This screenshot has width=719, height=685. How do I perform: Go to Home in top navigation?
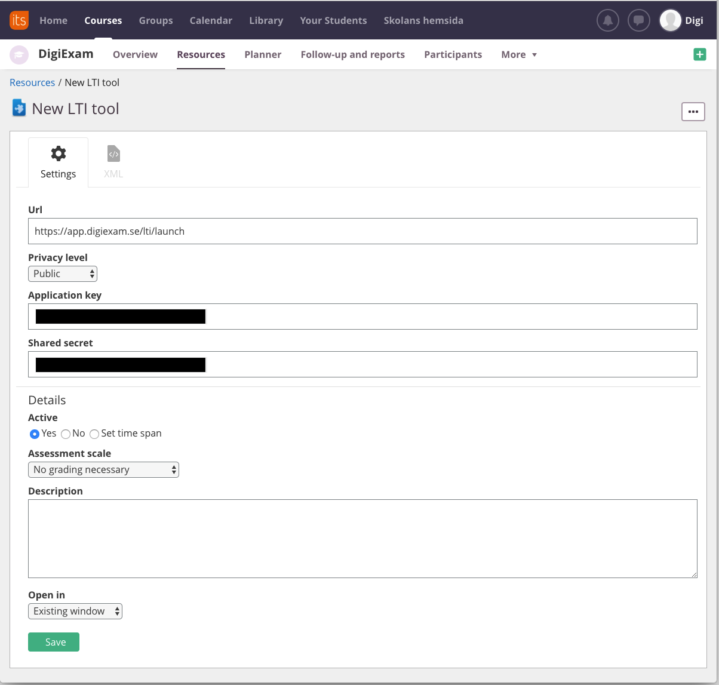[54, 20]
